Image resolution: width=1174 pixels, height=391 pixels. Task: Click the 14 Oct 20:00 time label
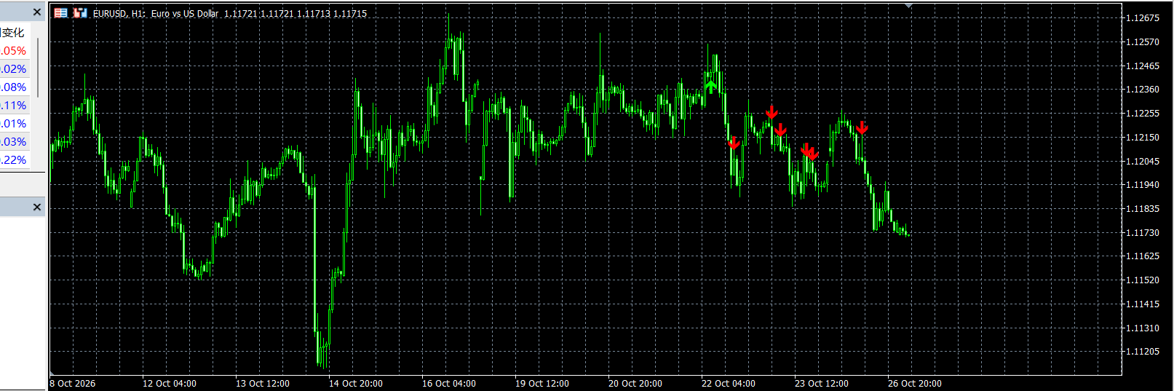pyautogui.click(x=356, y=384)
